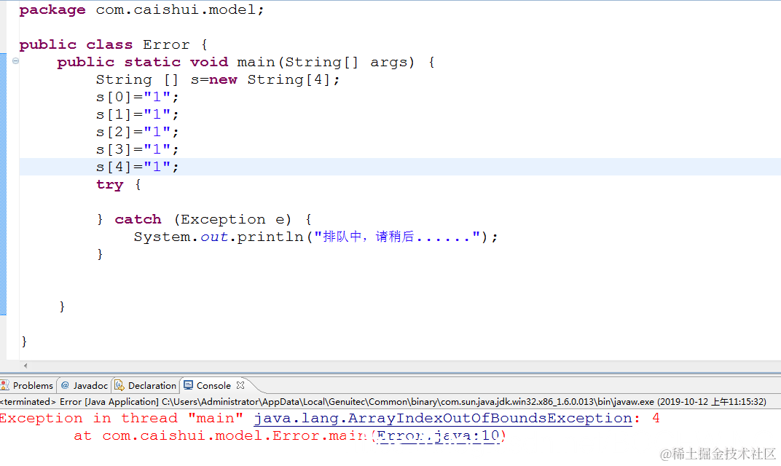Click the Declaration tab icon
Viewport: 781px width, 466px height.
pos(119,385)
